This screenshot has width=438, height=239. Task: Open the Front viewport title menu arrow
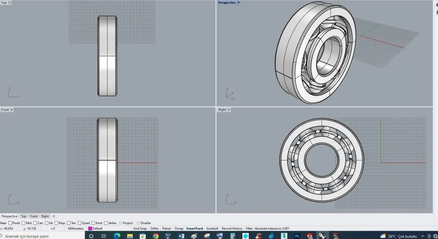click(12, 109)
